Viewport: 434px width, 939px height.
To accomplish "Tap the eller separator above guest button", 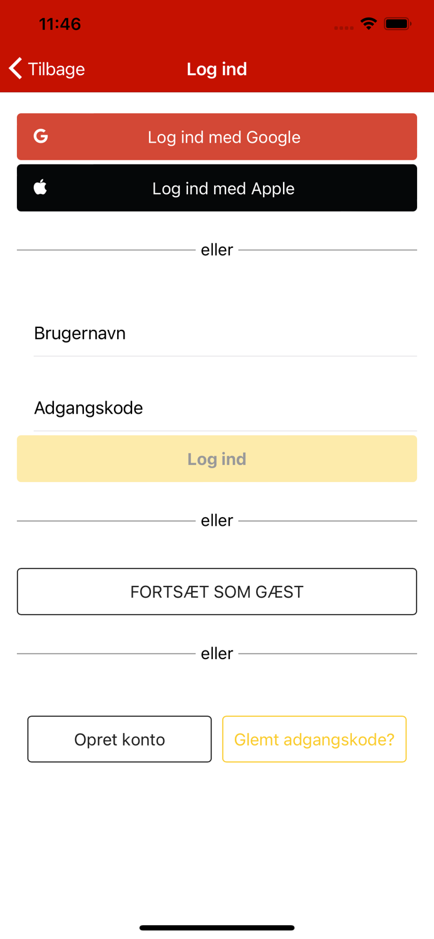I will click(217, 520).
